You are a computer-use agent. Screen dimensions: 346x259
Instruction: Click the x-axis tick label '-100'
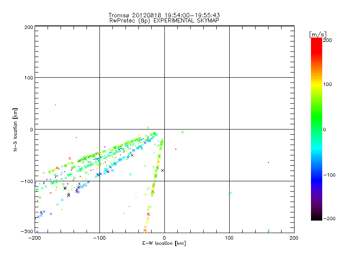[x=99, y=238]
